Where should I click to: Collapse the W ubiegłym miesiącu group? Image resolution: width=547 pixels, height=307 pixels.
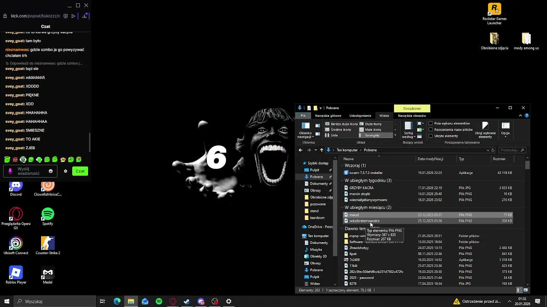pyautogui.click(x=342, y=208)
